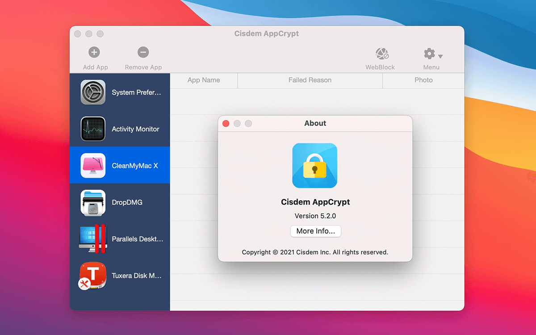Click the Photo column header
536x335 pixels.
pyautogui.click(x=423, y=80)
